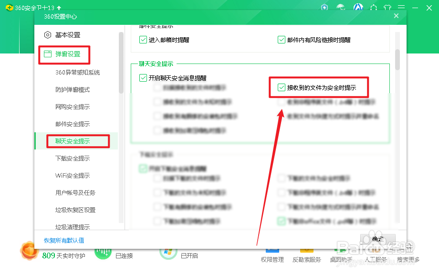Open 人工服务 in the main window
Screen dimensions: 439x277
pos(376,260)
